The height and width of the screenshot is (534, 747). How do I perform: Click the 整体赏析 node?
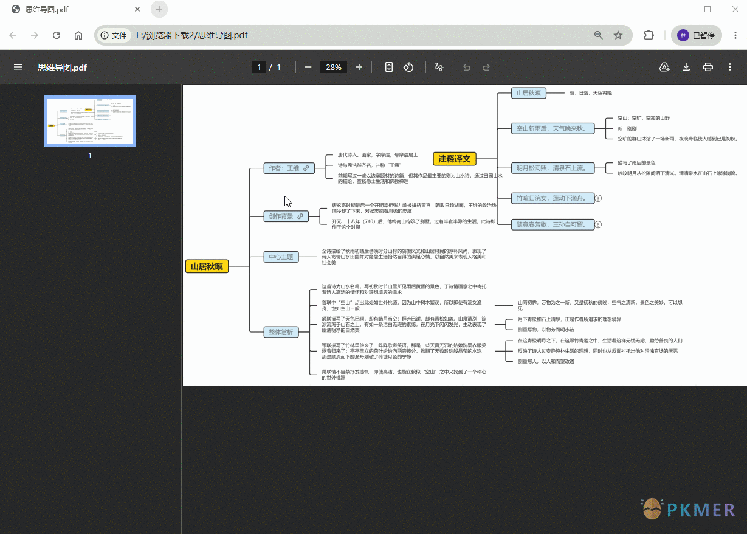281,332
